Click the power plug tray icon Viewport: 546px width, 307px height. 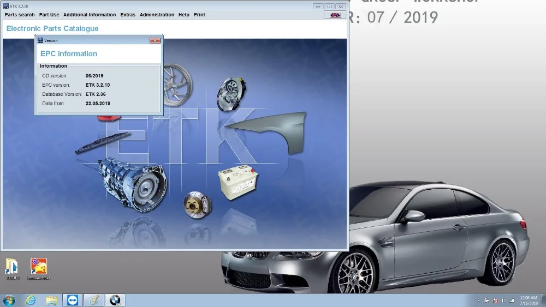coord(487,301)
